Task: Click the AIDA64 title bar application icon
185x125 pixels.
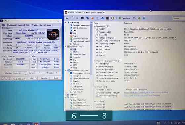Action: coord(66,13)
